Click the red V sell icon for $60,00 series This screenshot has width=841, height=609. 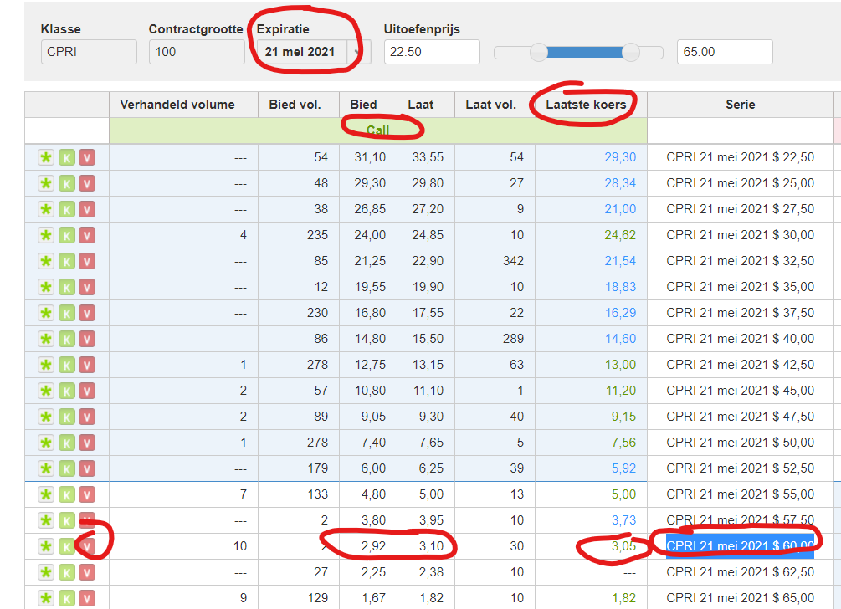[86, 546]
